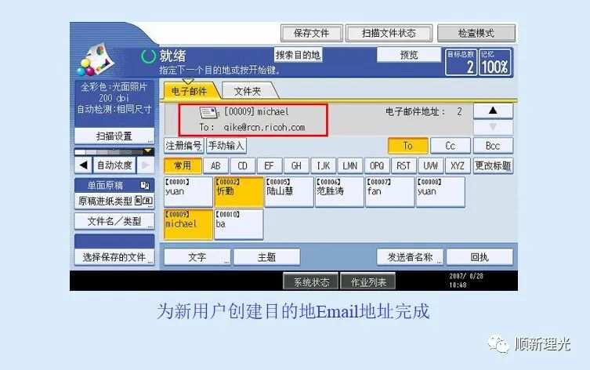This screenshot has height=370, width=590.
Task: Click the 主题 subject button
Action: point(266,257)
